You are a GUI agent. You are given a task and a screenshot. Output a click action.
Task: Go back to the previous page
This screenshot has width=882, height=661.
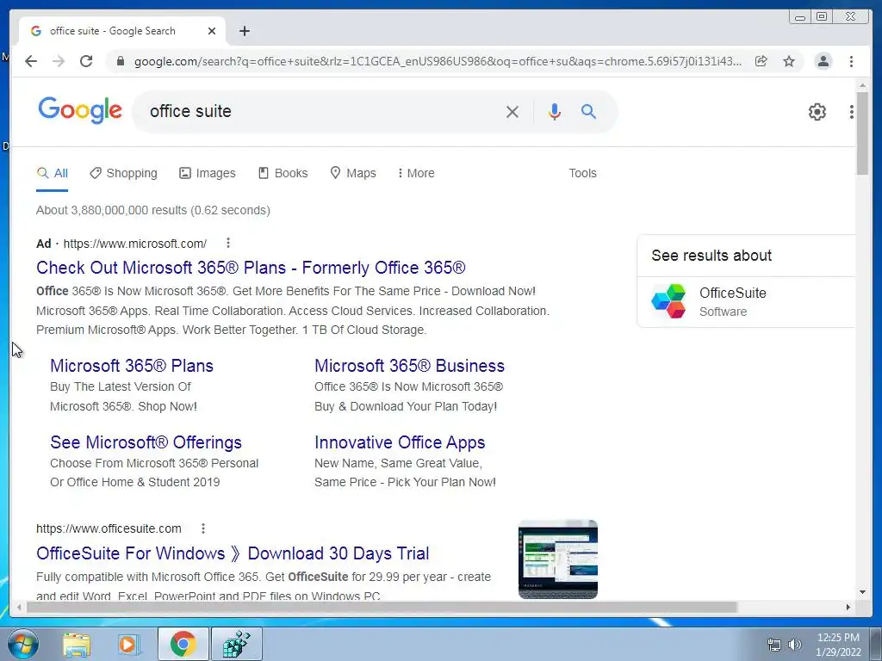click(31, 61)
